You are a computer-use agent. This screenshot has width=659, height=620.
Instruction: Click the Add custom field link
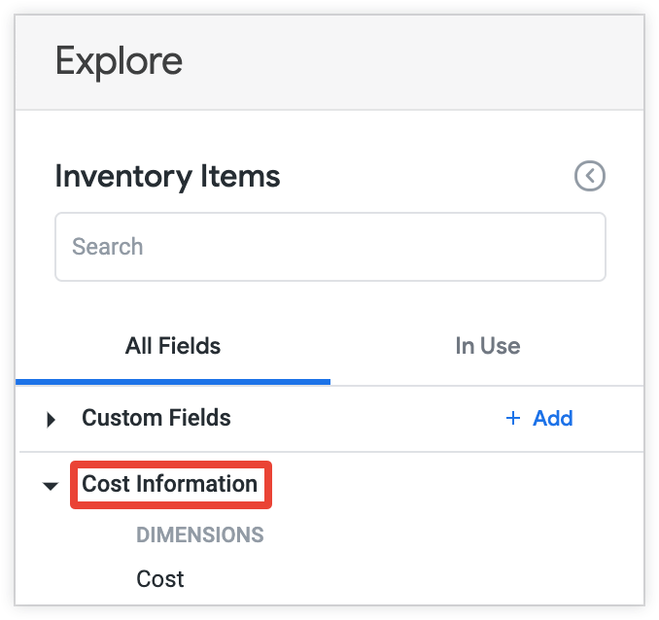click(x=552, y=418)
